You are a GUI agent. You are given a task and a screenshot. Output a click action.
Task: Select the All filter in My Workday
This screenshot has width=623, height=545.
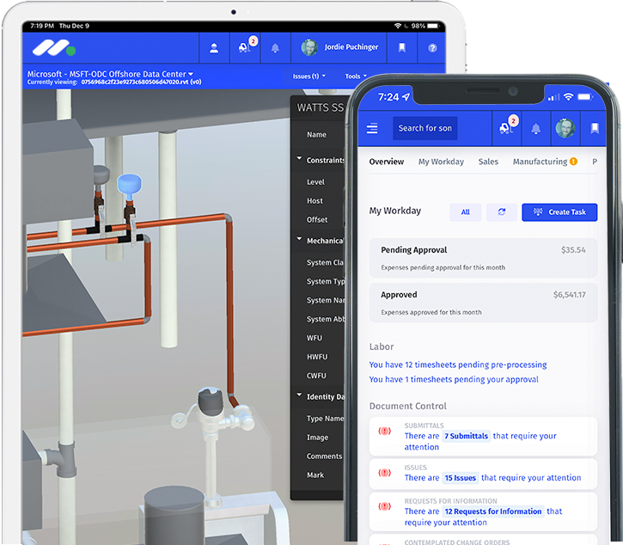click(465, 212)
